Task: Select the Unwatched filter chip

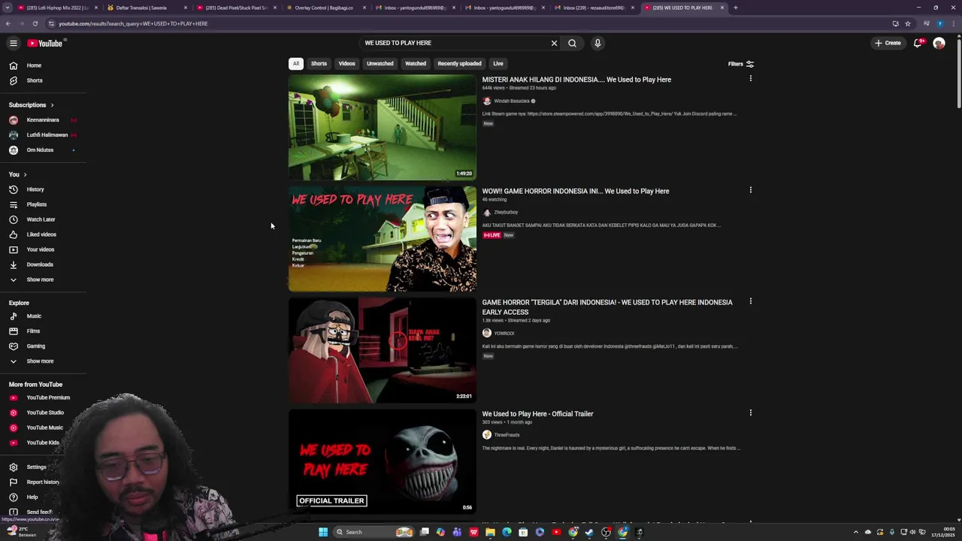Action: tap(380, 64)
